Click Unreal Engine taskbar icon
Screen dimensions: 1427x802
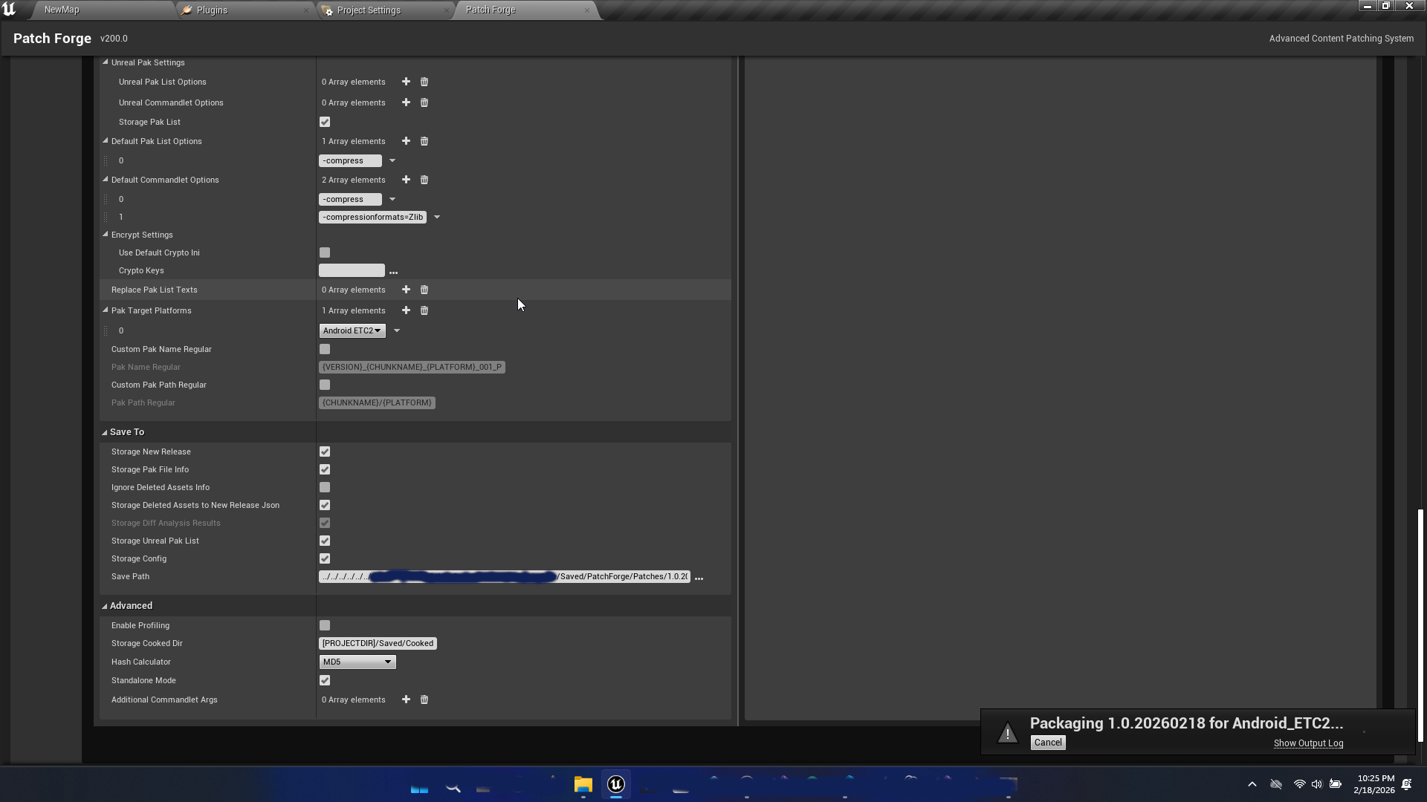point(616,784)
